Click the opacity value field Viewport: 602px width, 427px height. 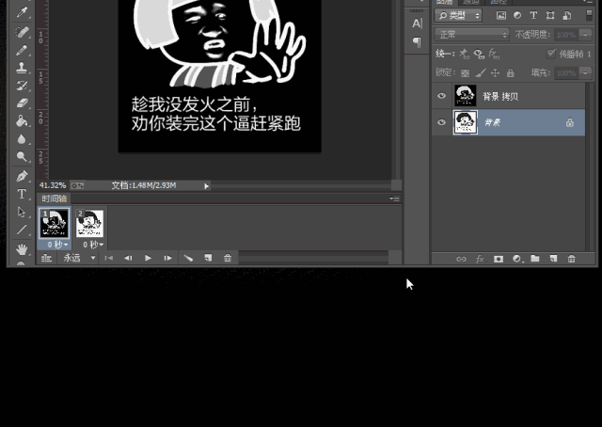click(566, 35)
